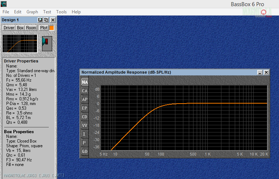Duplicate Design 1 with the copy icon
Viewport: 279px width, 179px height.
[46, 20]
